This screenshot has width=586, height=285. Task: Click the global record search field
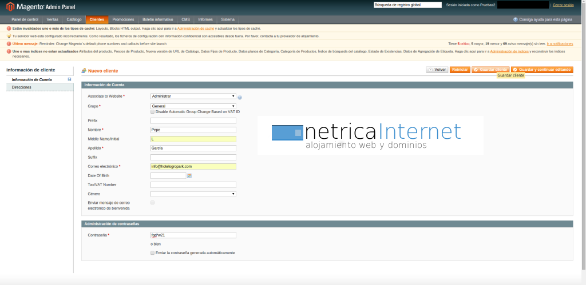(407, 5)
